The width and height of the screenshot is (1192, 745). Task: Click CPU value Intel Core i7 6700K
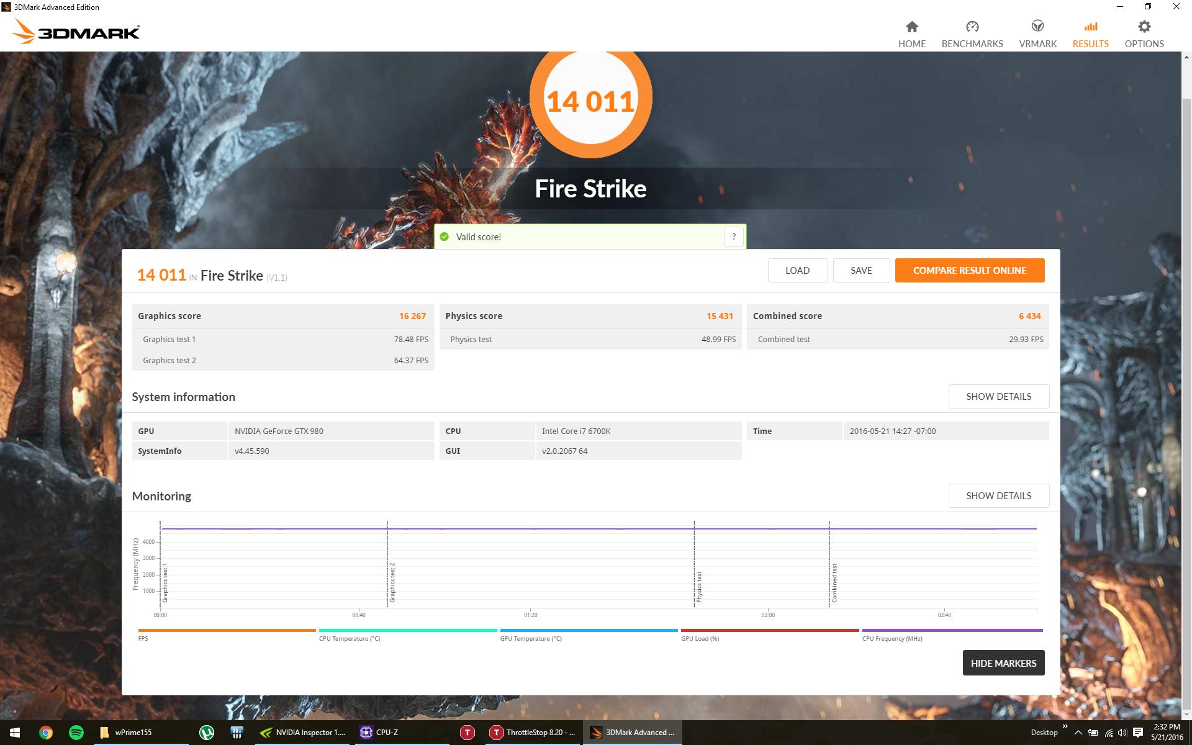click(576, 431)
